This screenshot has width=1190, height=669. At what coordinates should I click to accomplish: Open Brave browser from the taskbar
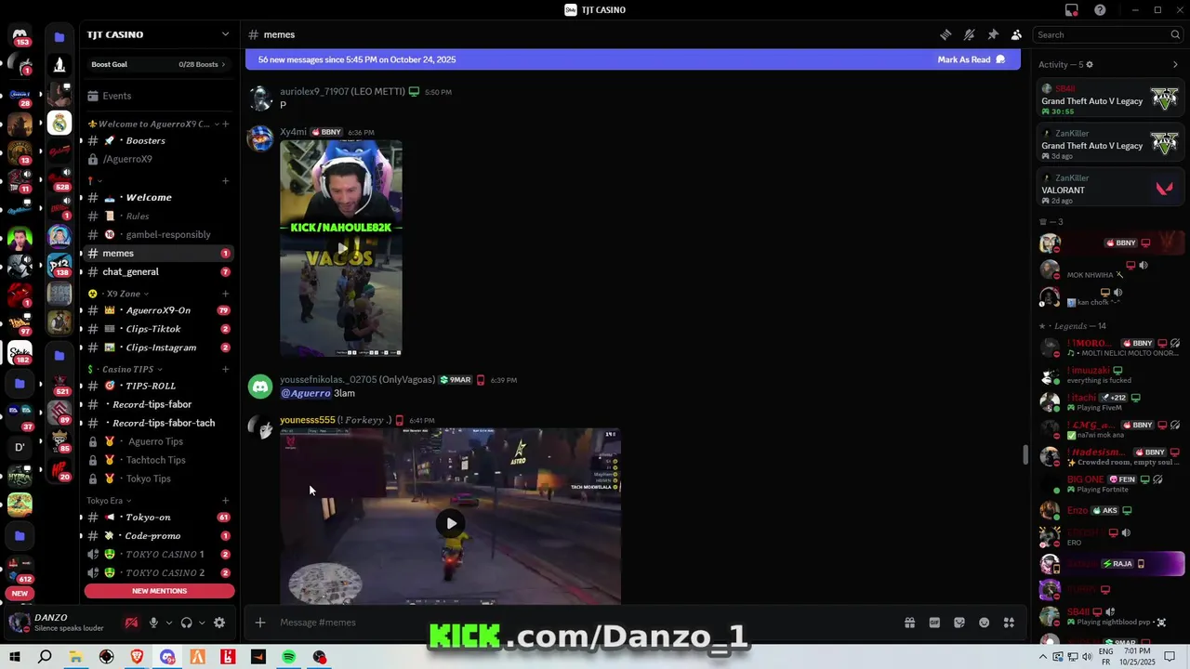137,657
